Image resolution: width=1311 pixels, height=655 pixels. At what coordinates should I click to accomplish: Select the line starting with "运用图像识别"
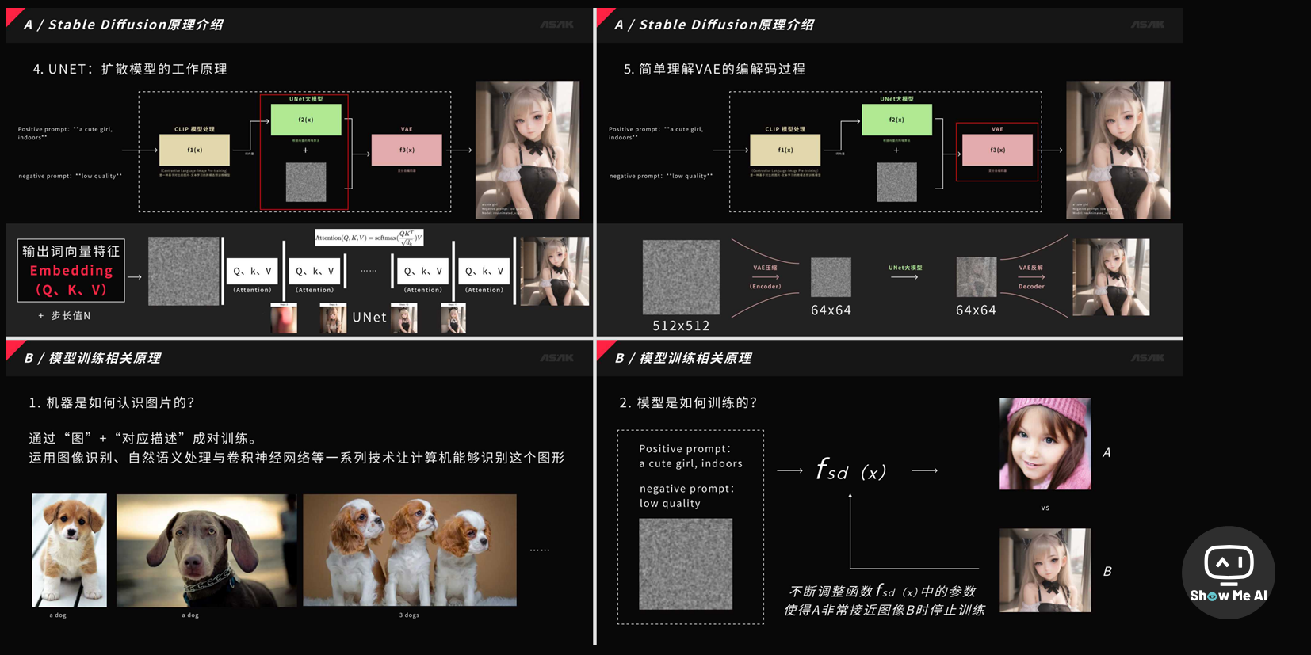click(x=296, y=458)
